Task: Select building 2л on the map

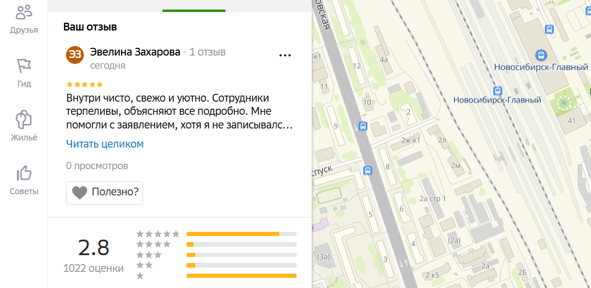Action: pos(442,140)
